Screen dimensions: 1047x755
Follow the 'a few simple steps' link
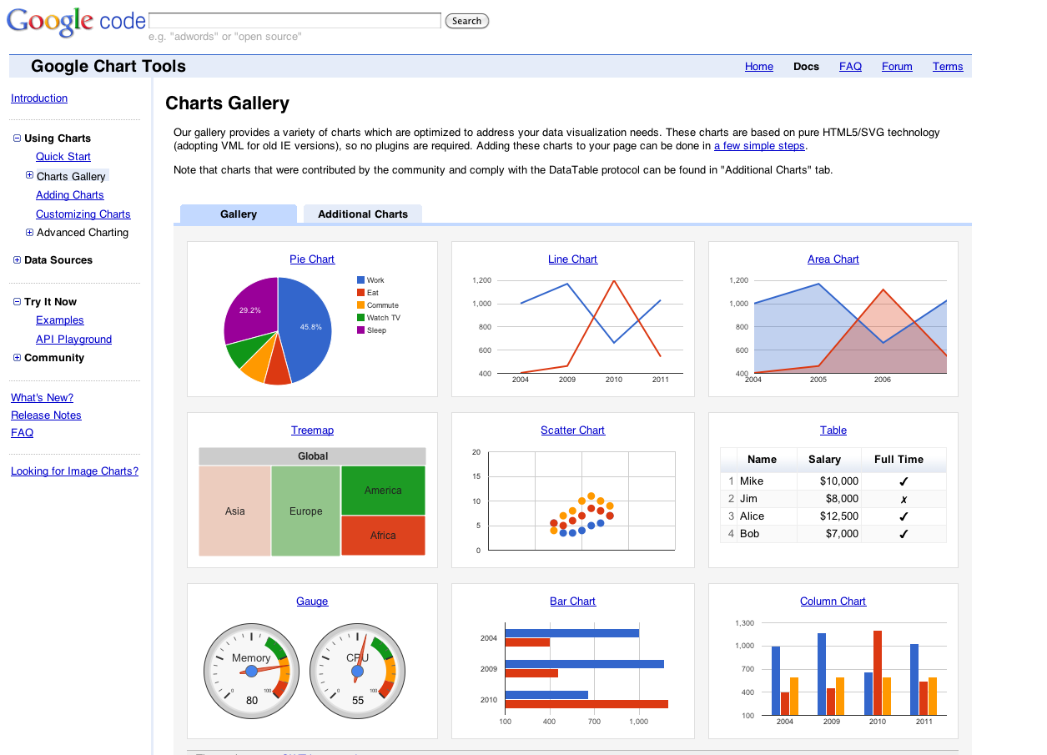(759, 145)
